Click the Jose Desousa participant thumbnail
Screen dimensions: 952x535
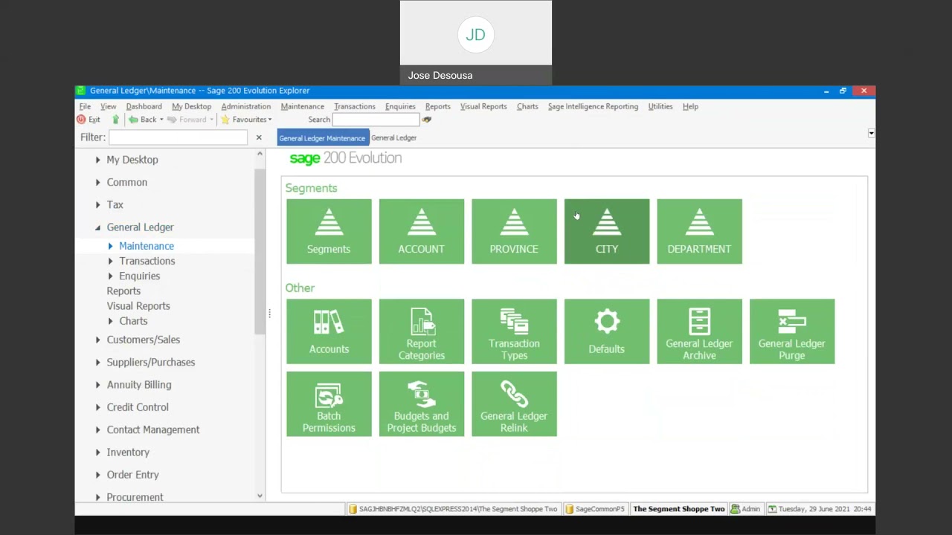point(476,42)
